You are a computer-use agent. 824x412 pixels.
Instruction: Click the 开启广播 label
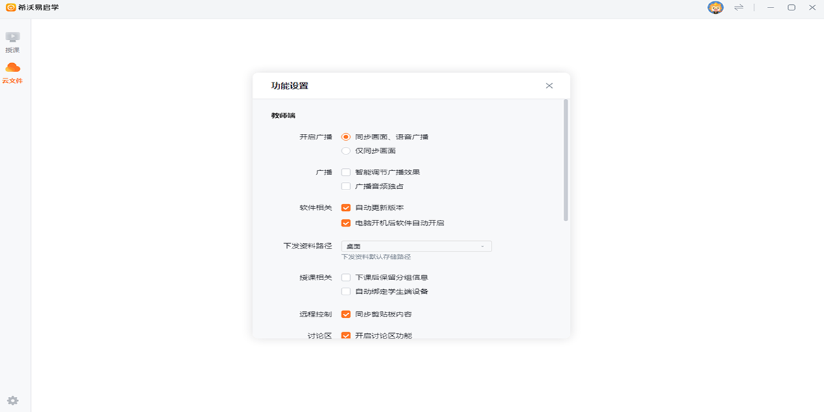point(316,137)
